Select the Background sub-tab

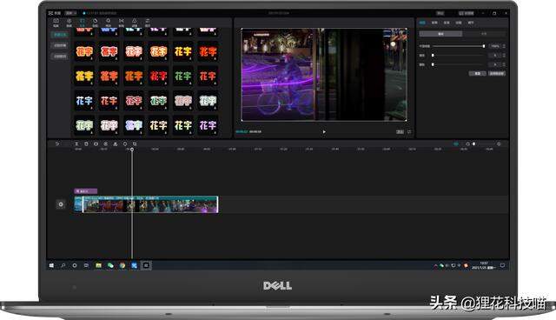484,34
